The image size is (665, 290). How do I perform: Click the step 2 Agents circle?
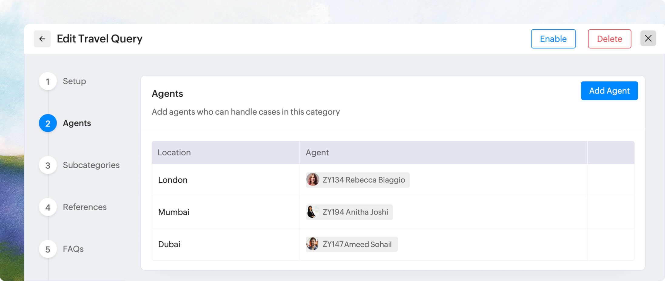[48, 123]
